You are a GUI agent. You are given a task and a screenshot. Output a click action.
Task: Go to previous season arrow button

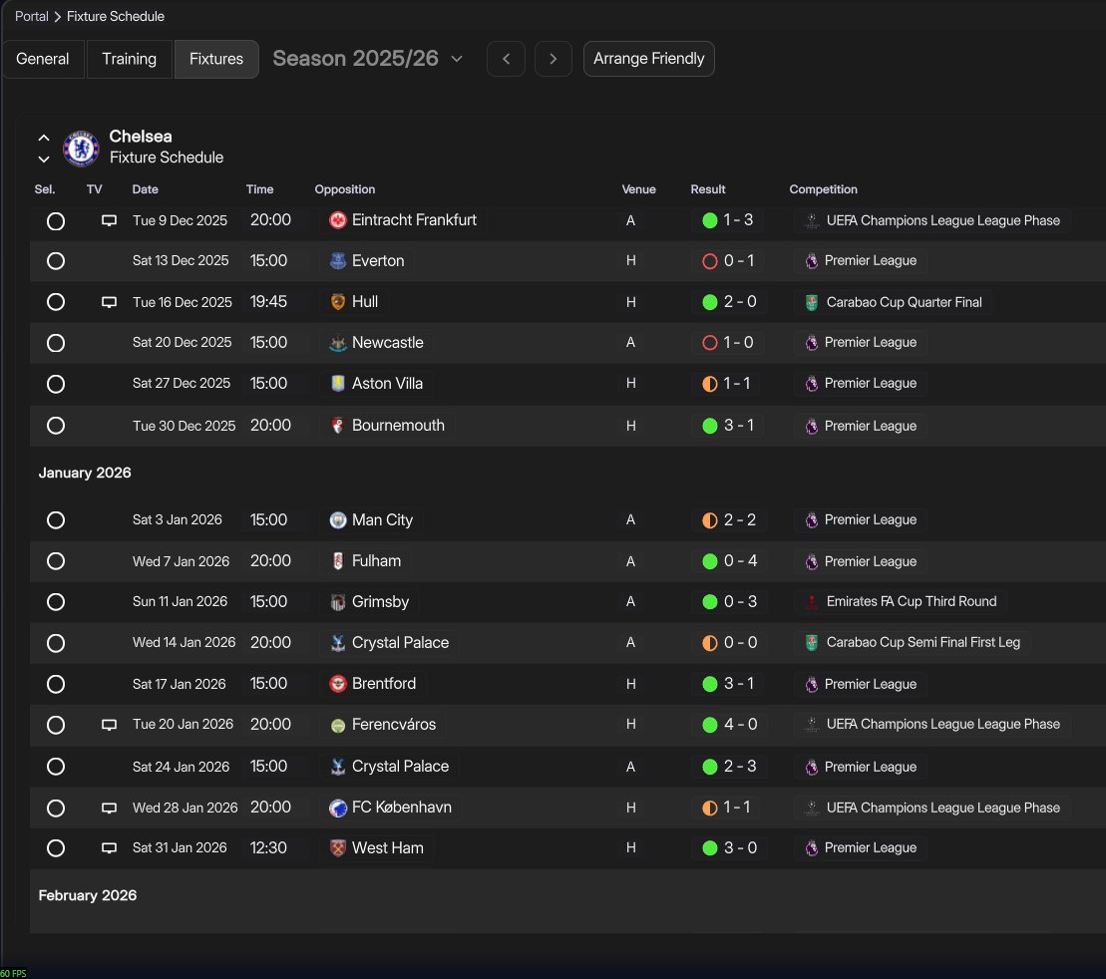(506, 59)
